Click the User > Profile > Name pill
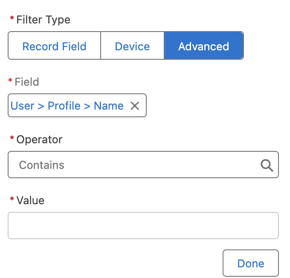The width and height of the screenshot is (290, 278). (67, 106)
